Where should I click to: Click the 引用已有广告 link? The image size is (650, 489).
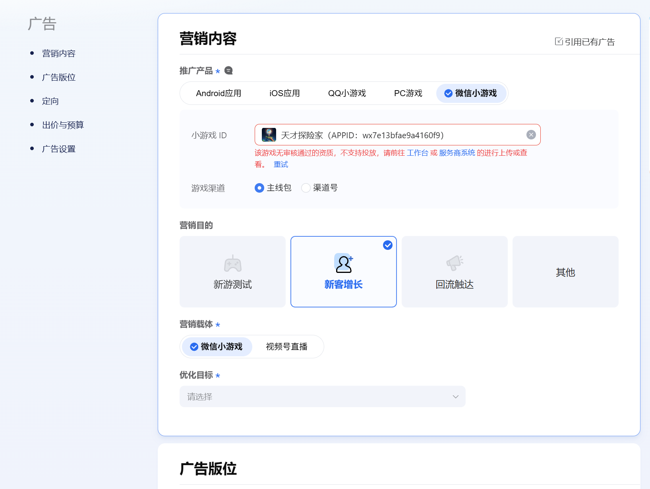point(585,42)
